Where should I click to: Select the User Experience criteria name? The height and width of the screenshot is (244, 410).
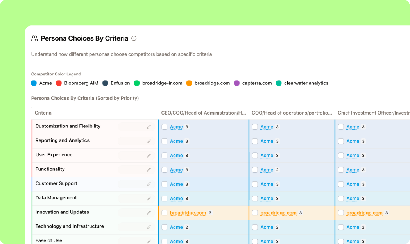tap(54, 155)
